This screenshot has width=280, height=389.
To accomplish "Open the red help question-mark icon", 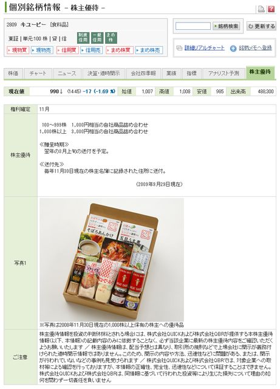I will click(x=271, y=9).
